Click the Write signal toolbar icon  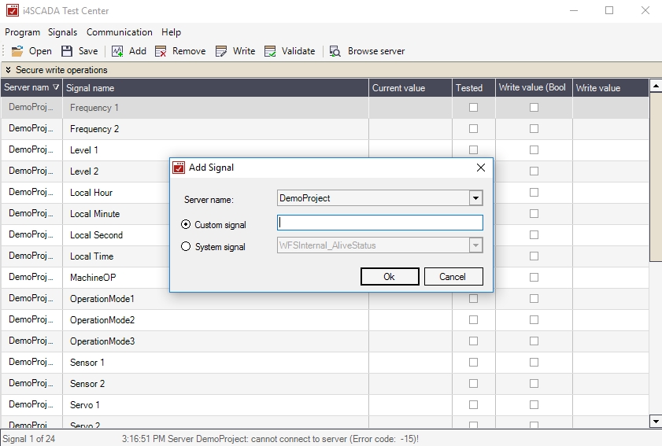pyautogui.click(x=221, y=51)
